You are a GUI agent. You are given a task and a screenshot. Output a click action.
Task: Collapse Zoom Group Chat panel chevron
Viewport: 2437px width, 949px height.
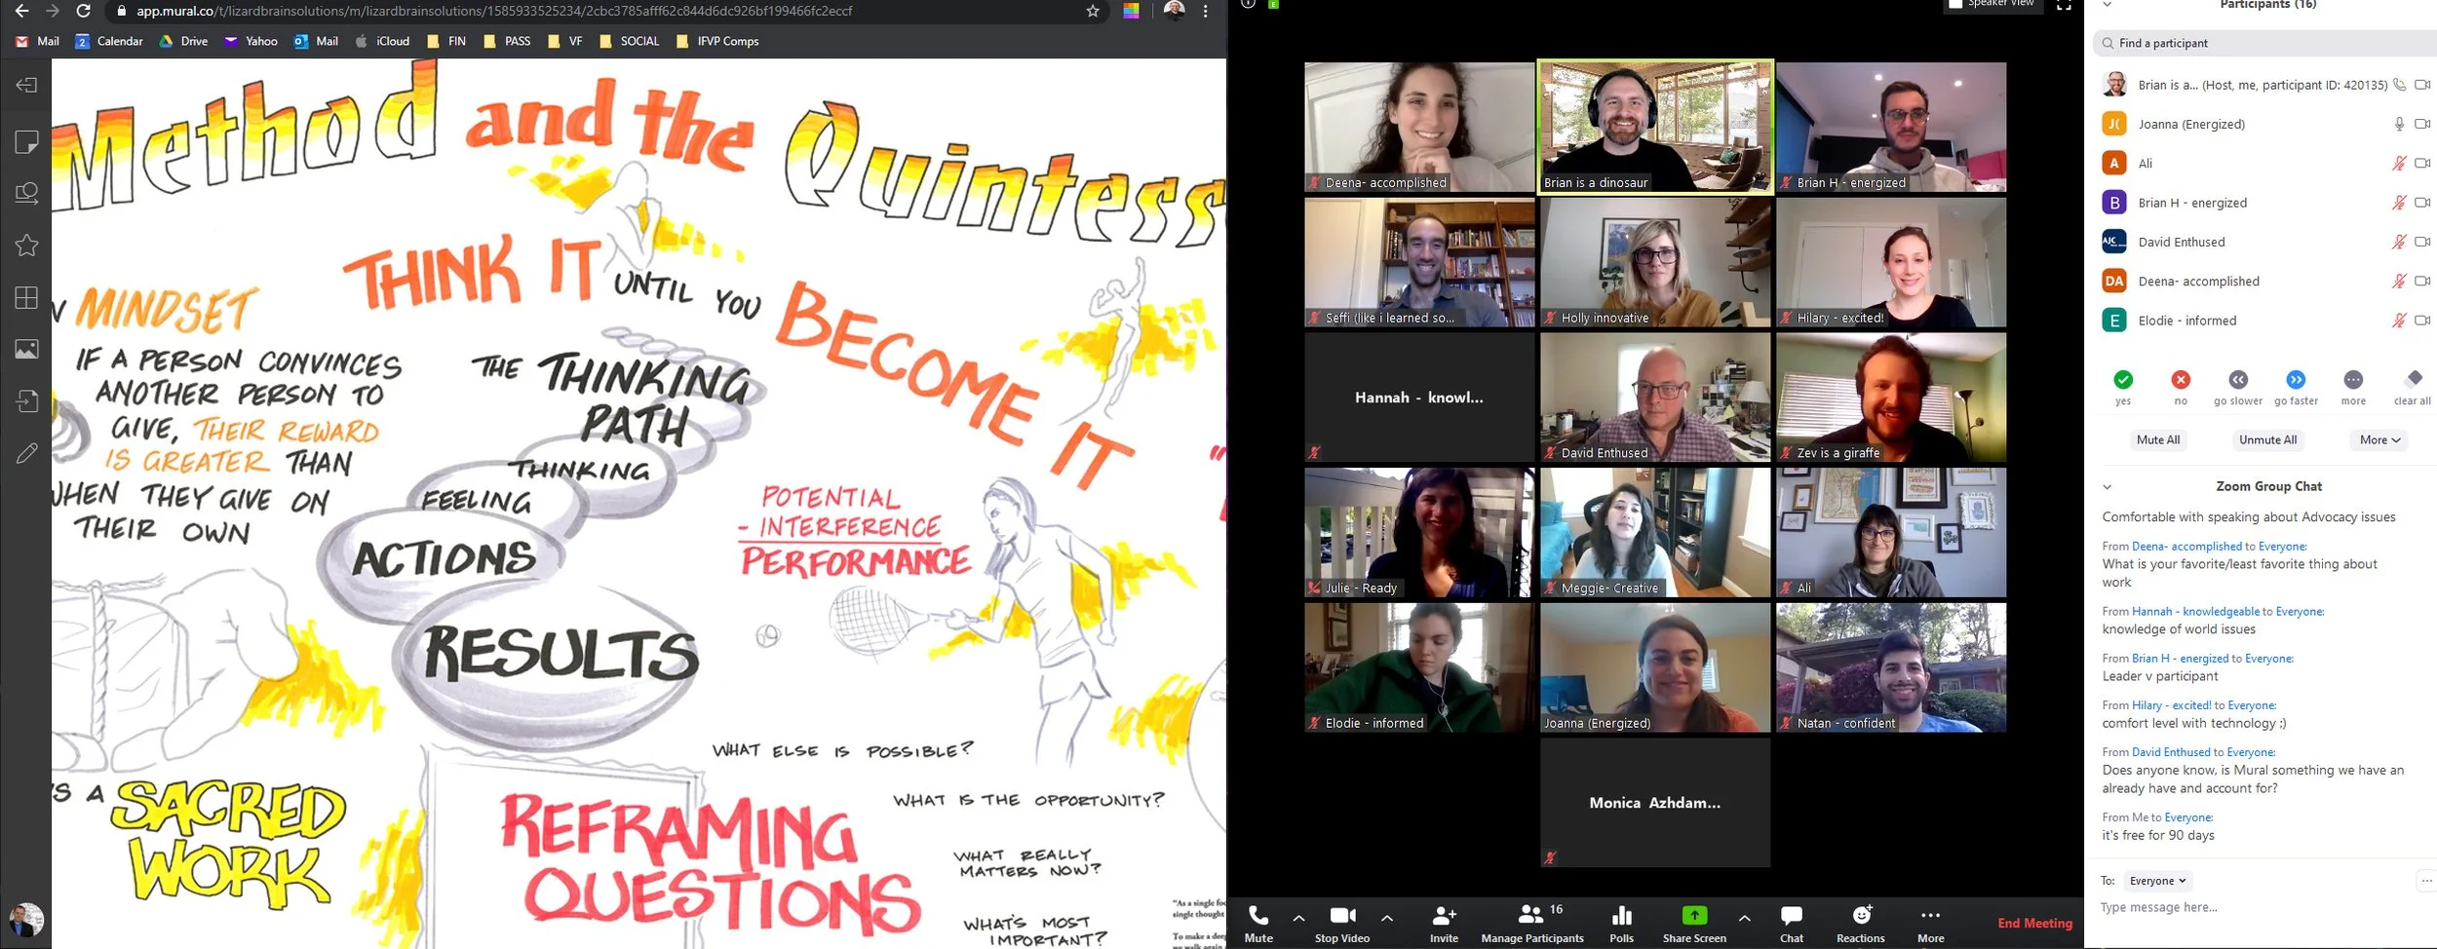point(2108,486)
